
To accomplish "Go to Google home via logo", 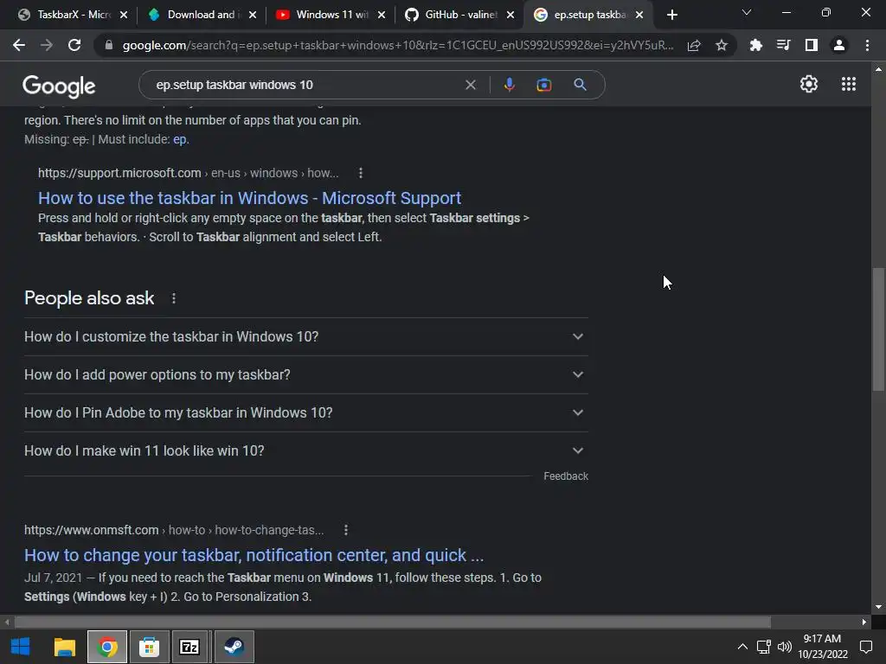I will coord(59,86).
